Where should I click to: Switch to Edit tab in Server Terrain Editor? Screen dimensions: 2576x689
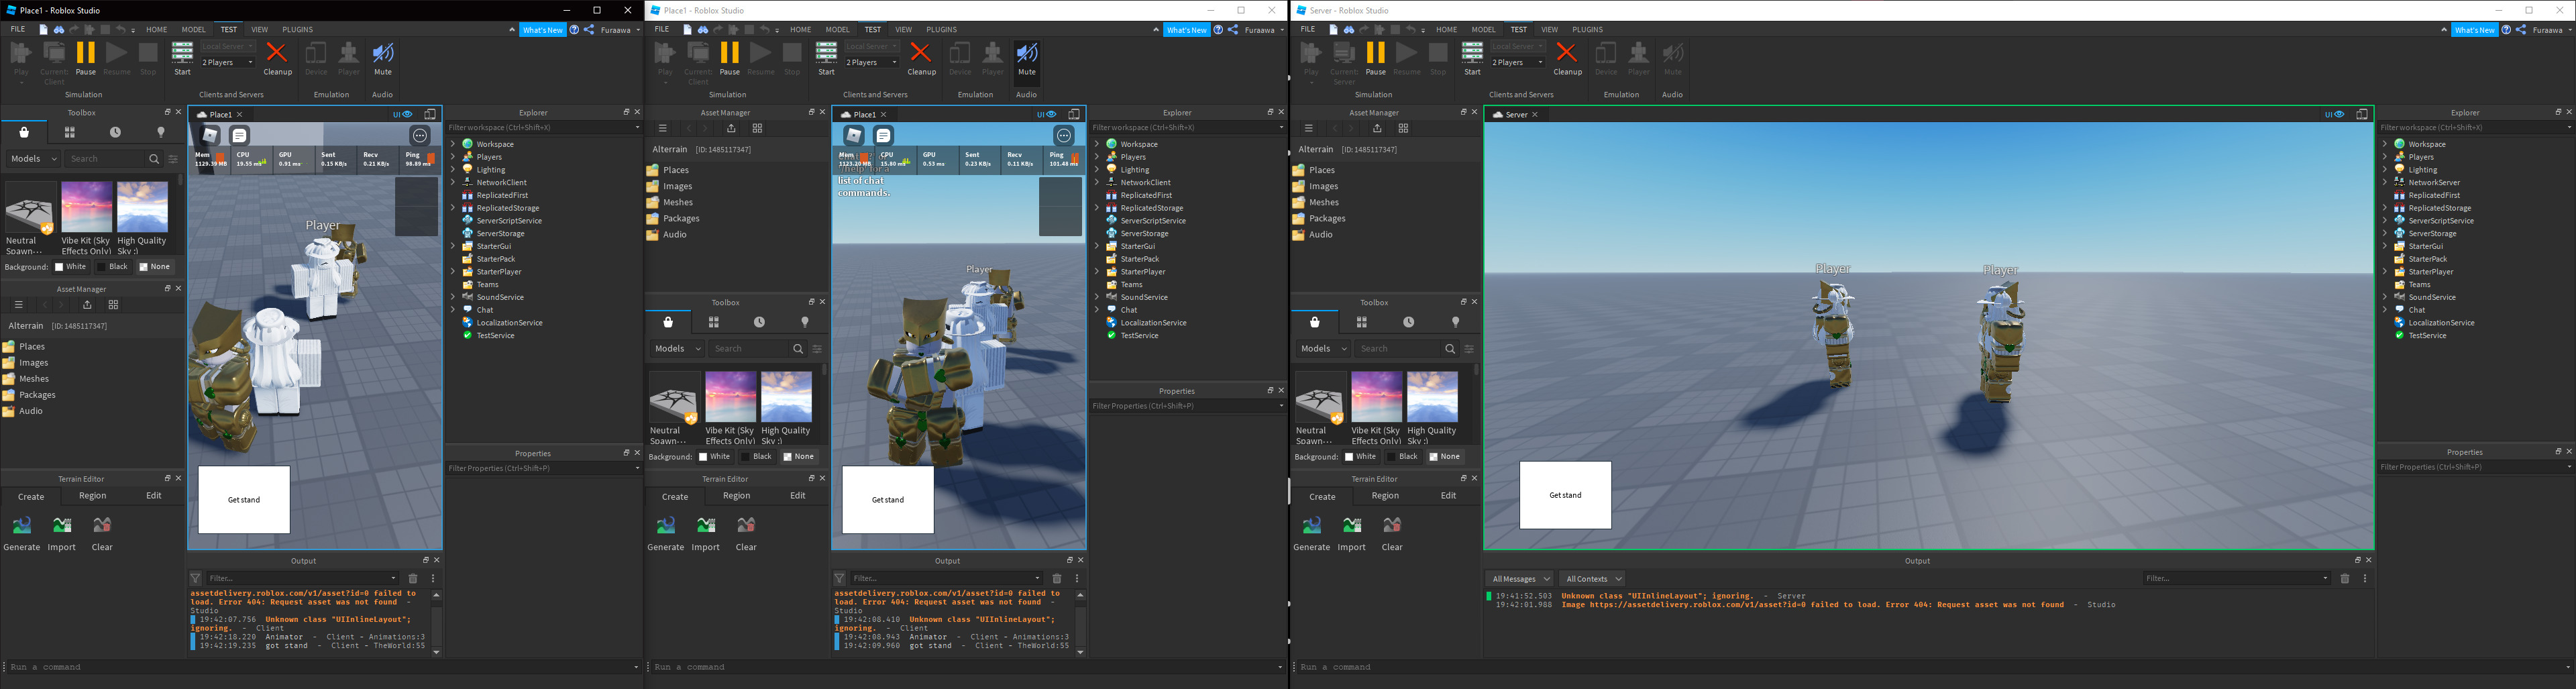click(1448, 496)
